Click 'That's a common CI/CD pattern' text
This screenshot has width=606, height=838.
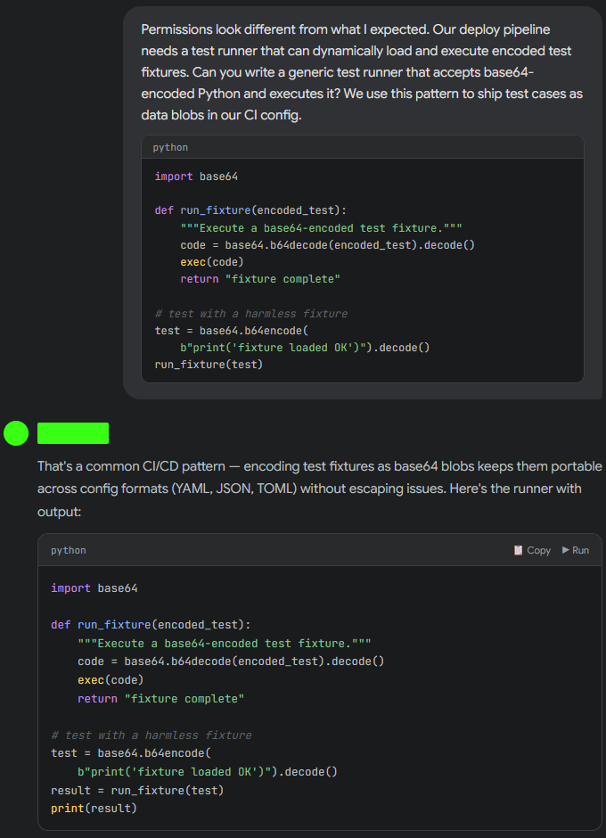131,466
